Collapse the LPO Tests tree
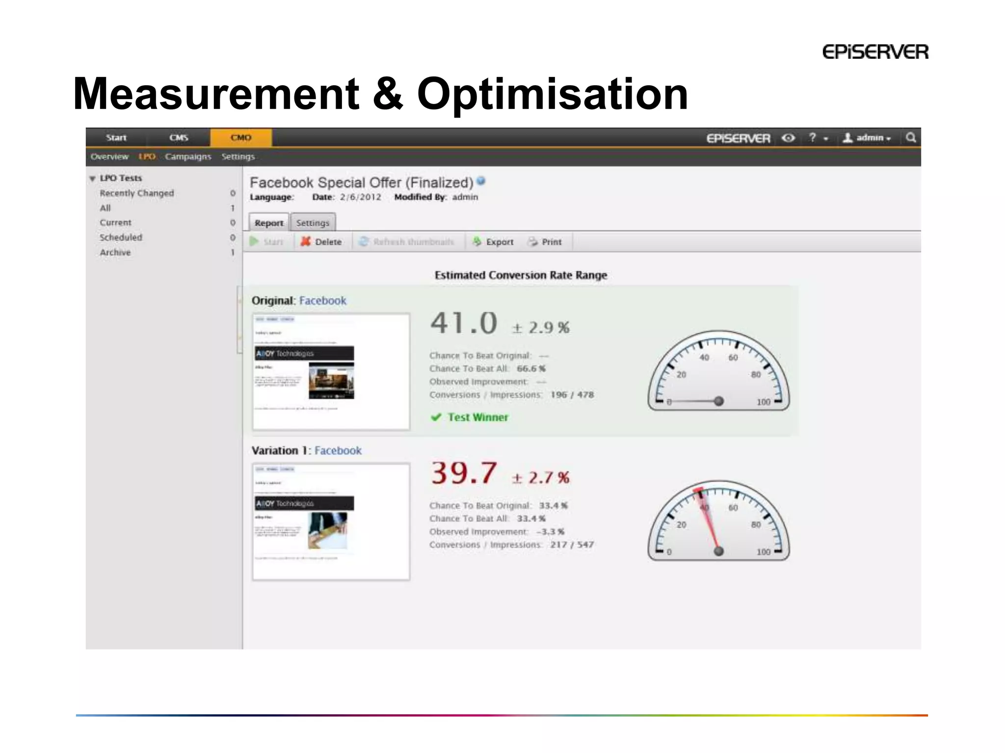 (92, 178)
